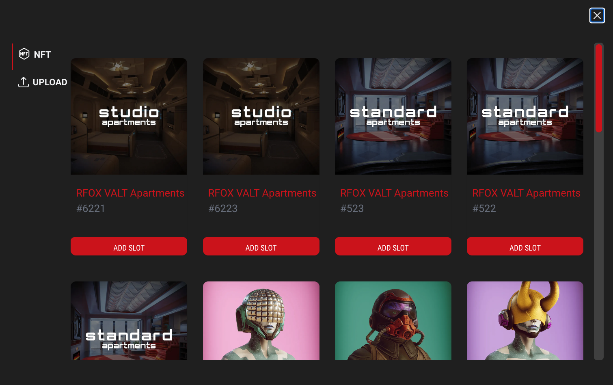Add slot for Apartments #6223
The width and height of the screenshot is (613, 385).
tap(261, 247)
